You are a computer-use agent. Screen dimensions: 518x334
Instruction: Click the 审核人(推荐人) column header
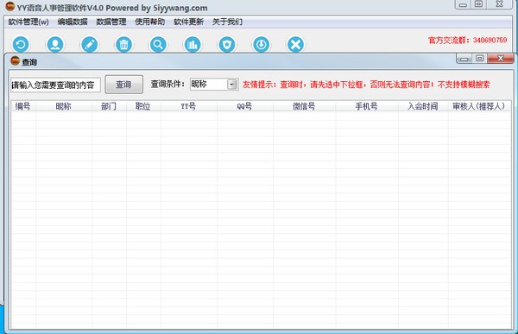pyautogui.click(x=478, y=106)
